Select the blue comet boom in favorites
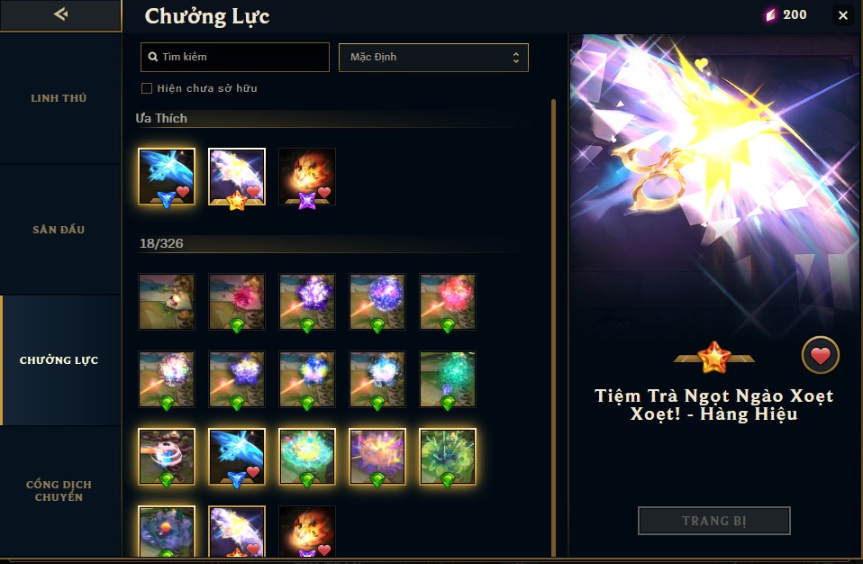This screenshot has width=863, height=564. (167, 177)
